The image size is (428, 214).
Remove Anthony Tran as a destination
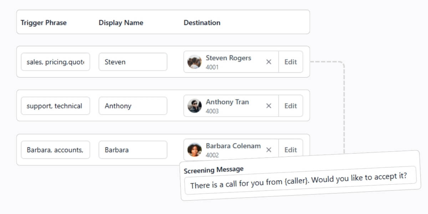(x=269, y=106)
